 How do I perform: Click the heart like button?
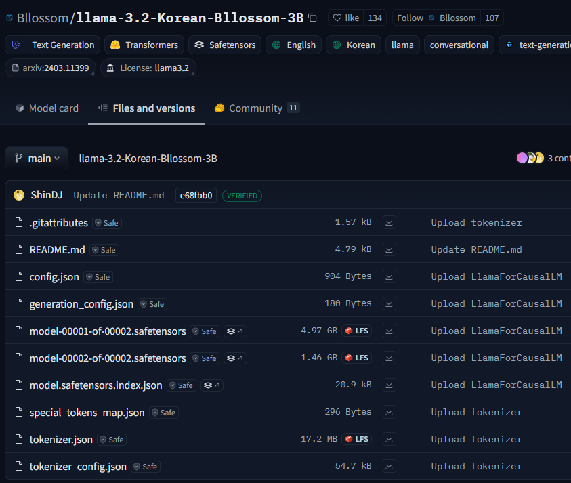point(346,18)
